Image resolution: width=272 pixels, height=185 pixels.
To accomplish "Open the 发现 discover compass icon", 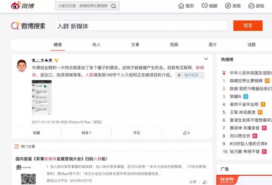I will (228, 6).
